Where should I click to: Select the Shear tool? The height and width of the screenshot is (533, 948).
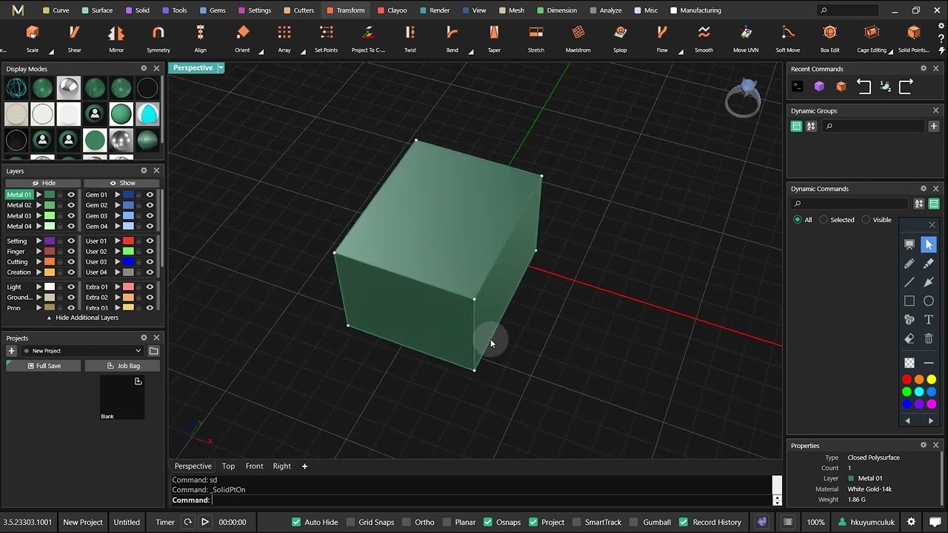click(x=74, y=38)
